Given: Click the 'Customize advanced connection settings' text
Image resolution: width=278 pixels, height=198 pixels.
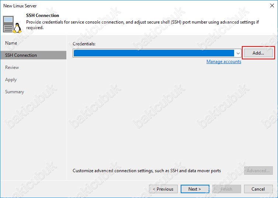Looking at the screenshot, I should [x=147, y=171].
